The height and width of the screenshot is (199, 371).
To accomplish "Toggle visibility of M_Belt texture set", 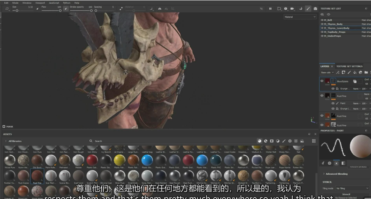I will [x=322, y=20].
